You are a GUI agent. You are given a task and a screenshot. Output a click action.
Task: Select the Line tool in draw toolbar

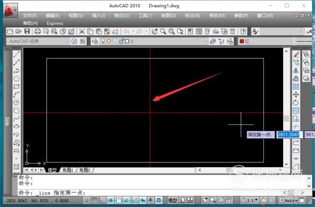click(16, 54)
